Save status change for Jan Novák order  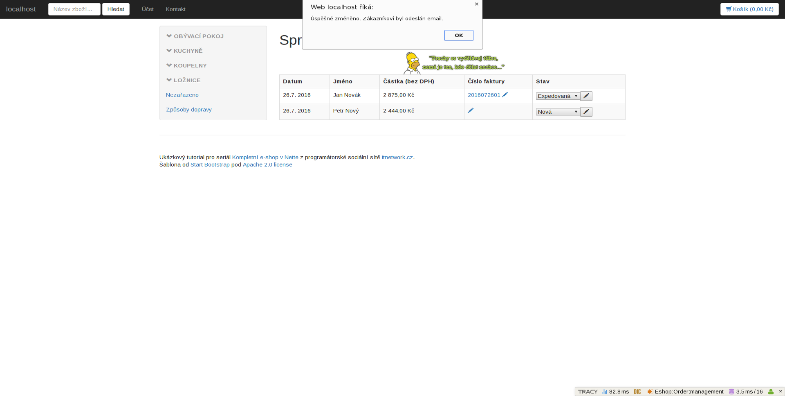[586, 96]
